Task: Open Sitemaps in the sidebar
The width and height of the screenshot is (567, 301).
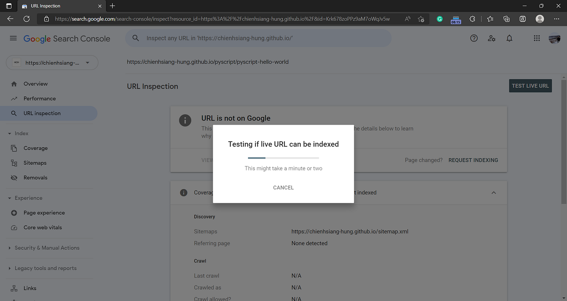Action: click(35, 163)
